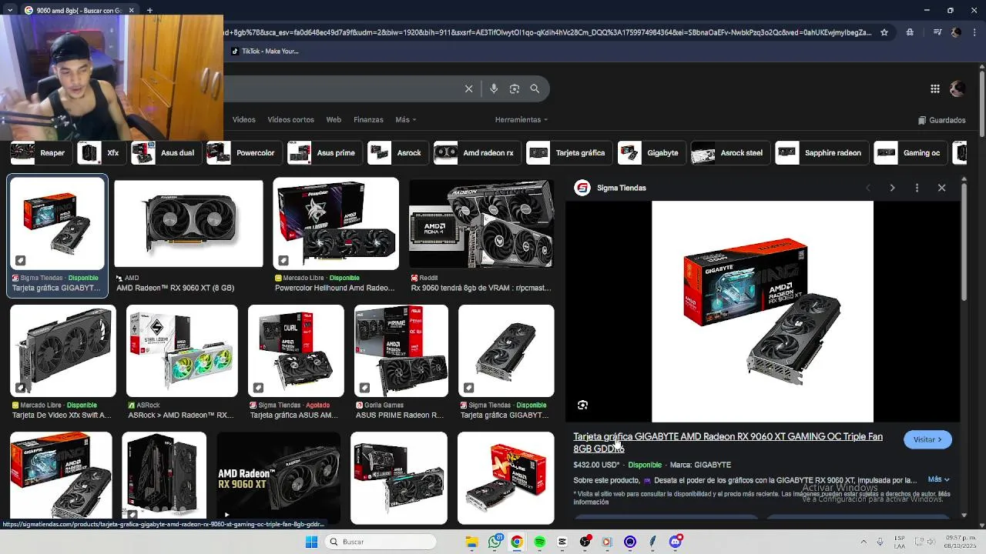The height and width of the screenshot is (554, 986).
Task: Search inside the image with Lens icon
Action: tap(583, 405)
